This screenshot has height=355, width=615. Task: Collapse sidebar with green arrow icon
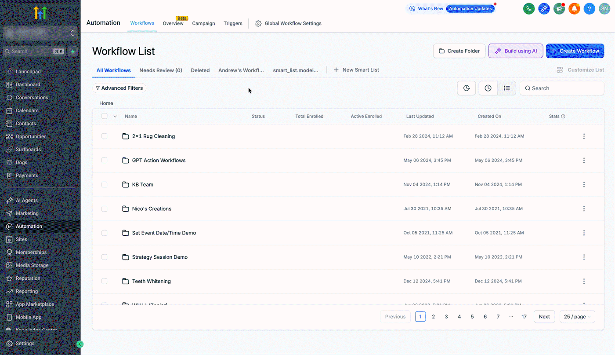(x=80, y=344)
